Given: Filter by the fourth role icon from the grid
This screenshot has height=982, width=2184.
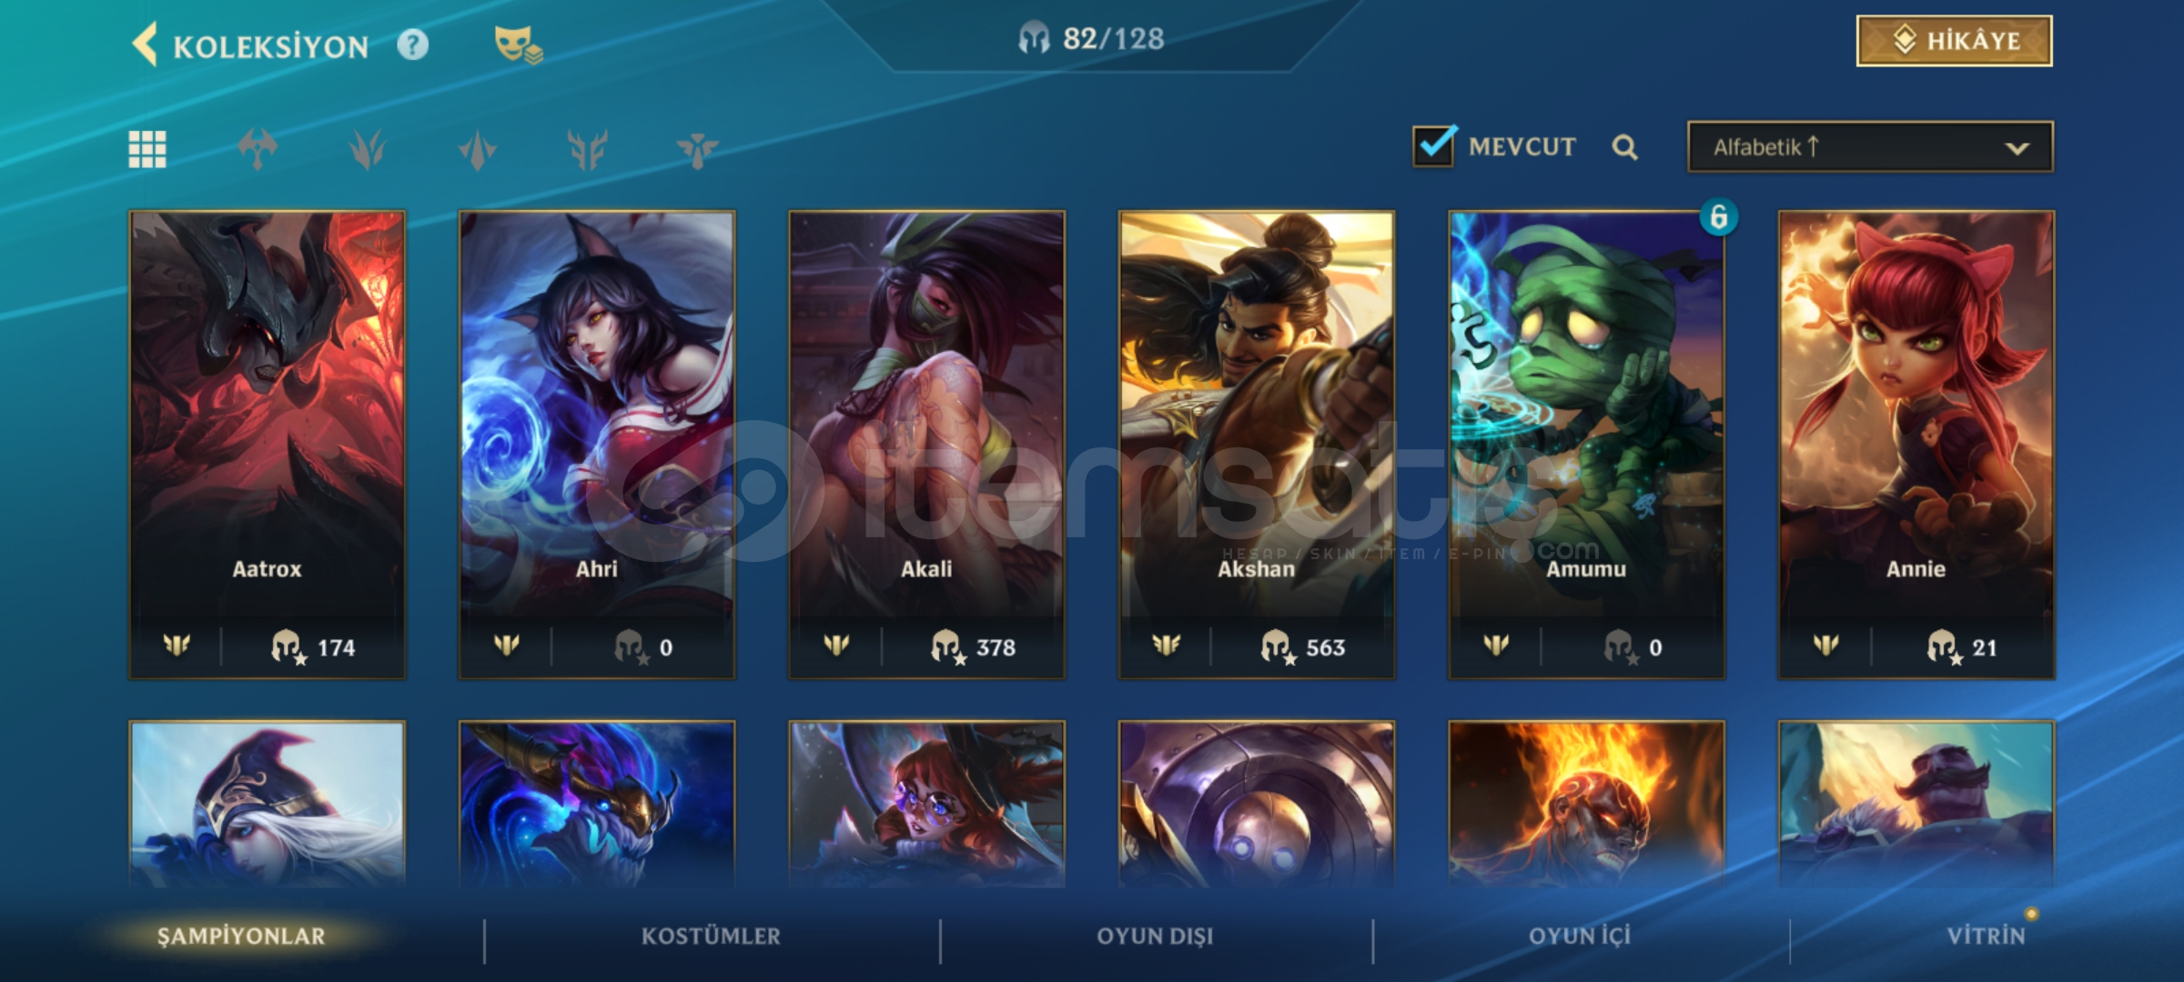Looking at the screenshot, I should (588, 149).
